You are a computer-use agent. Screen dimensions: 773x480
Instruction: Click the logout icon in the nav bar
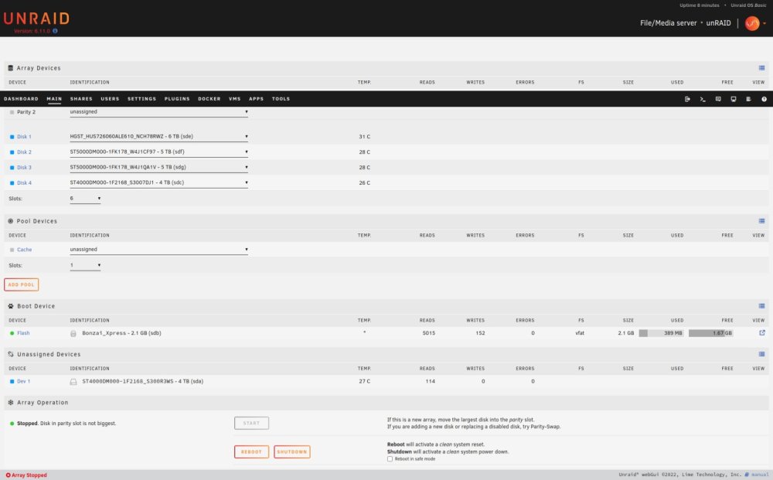[x=687, y=99]
